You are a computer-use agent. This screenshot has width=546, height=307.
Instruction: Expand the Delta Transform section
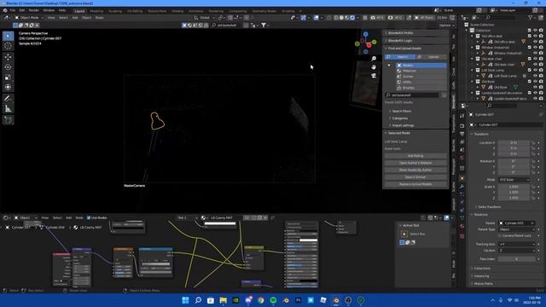click(489, 206)
